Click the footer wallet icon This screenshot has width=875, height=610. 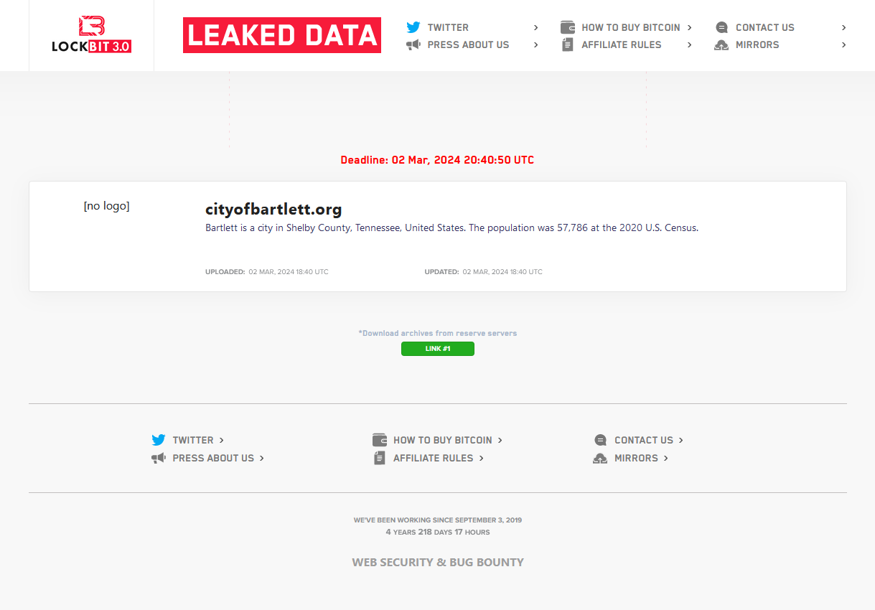[x=380, y=440]
